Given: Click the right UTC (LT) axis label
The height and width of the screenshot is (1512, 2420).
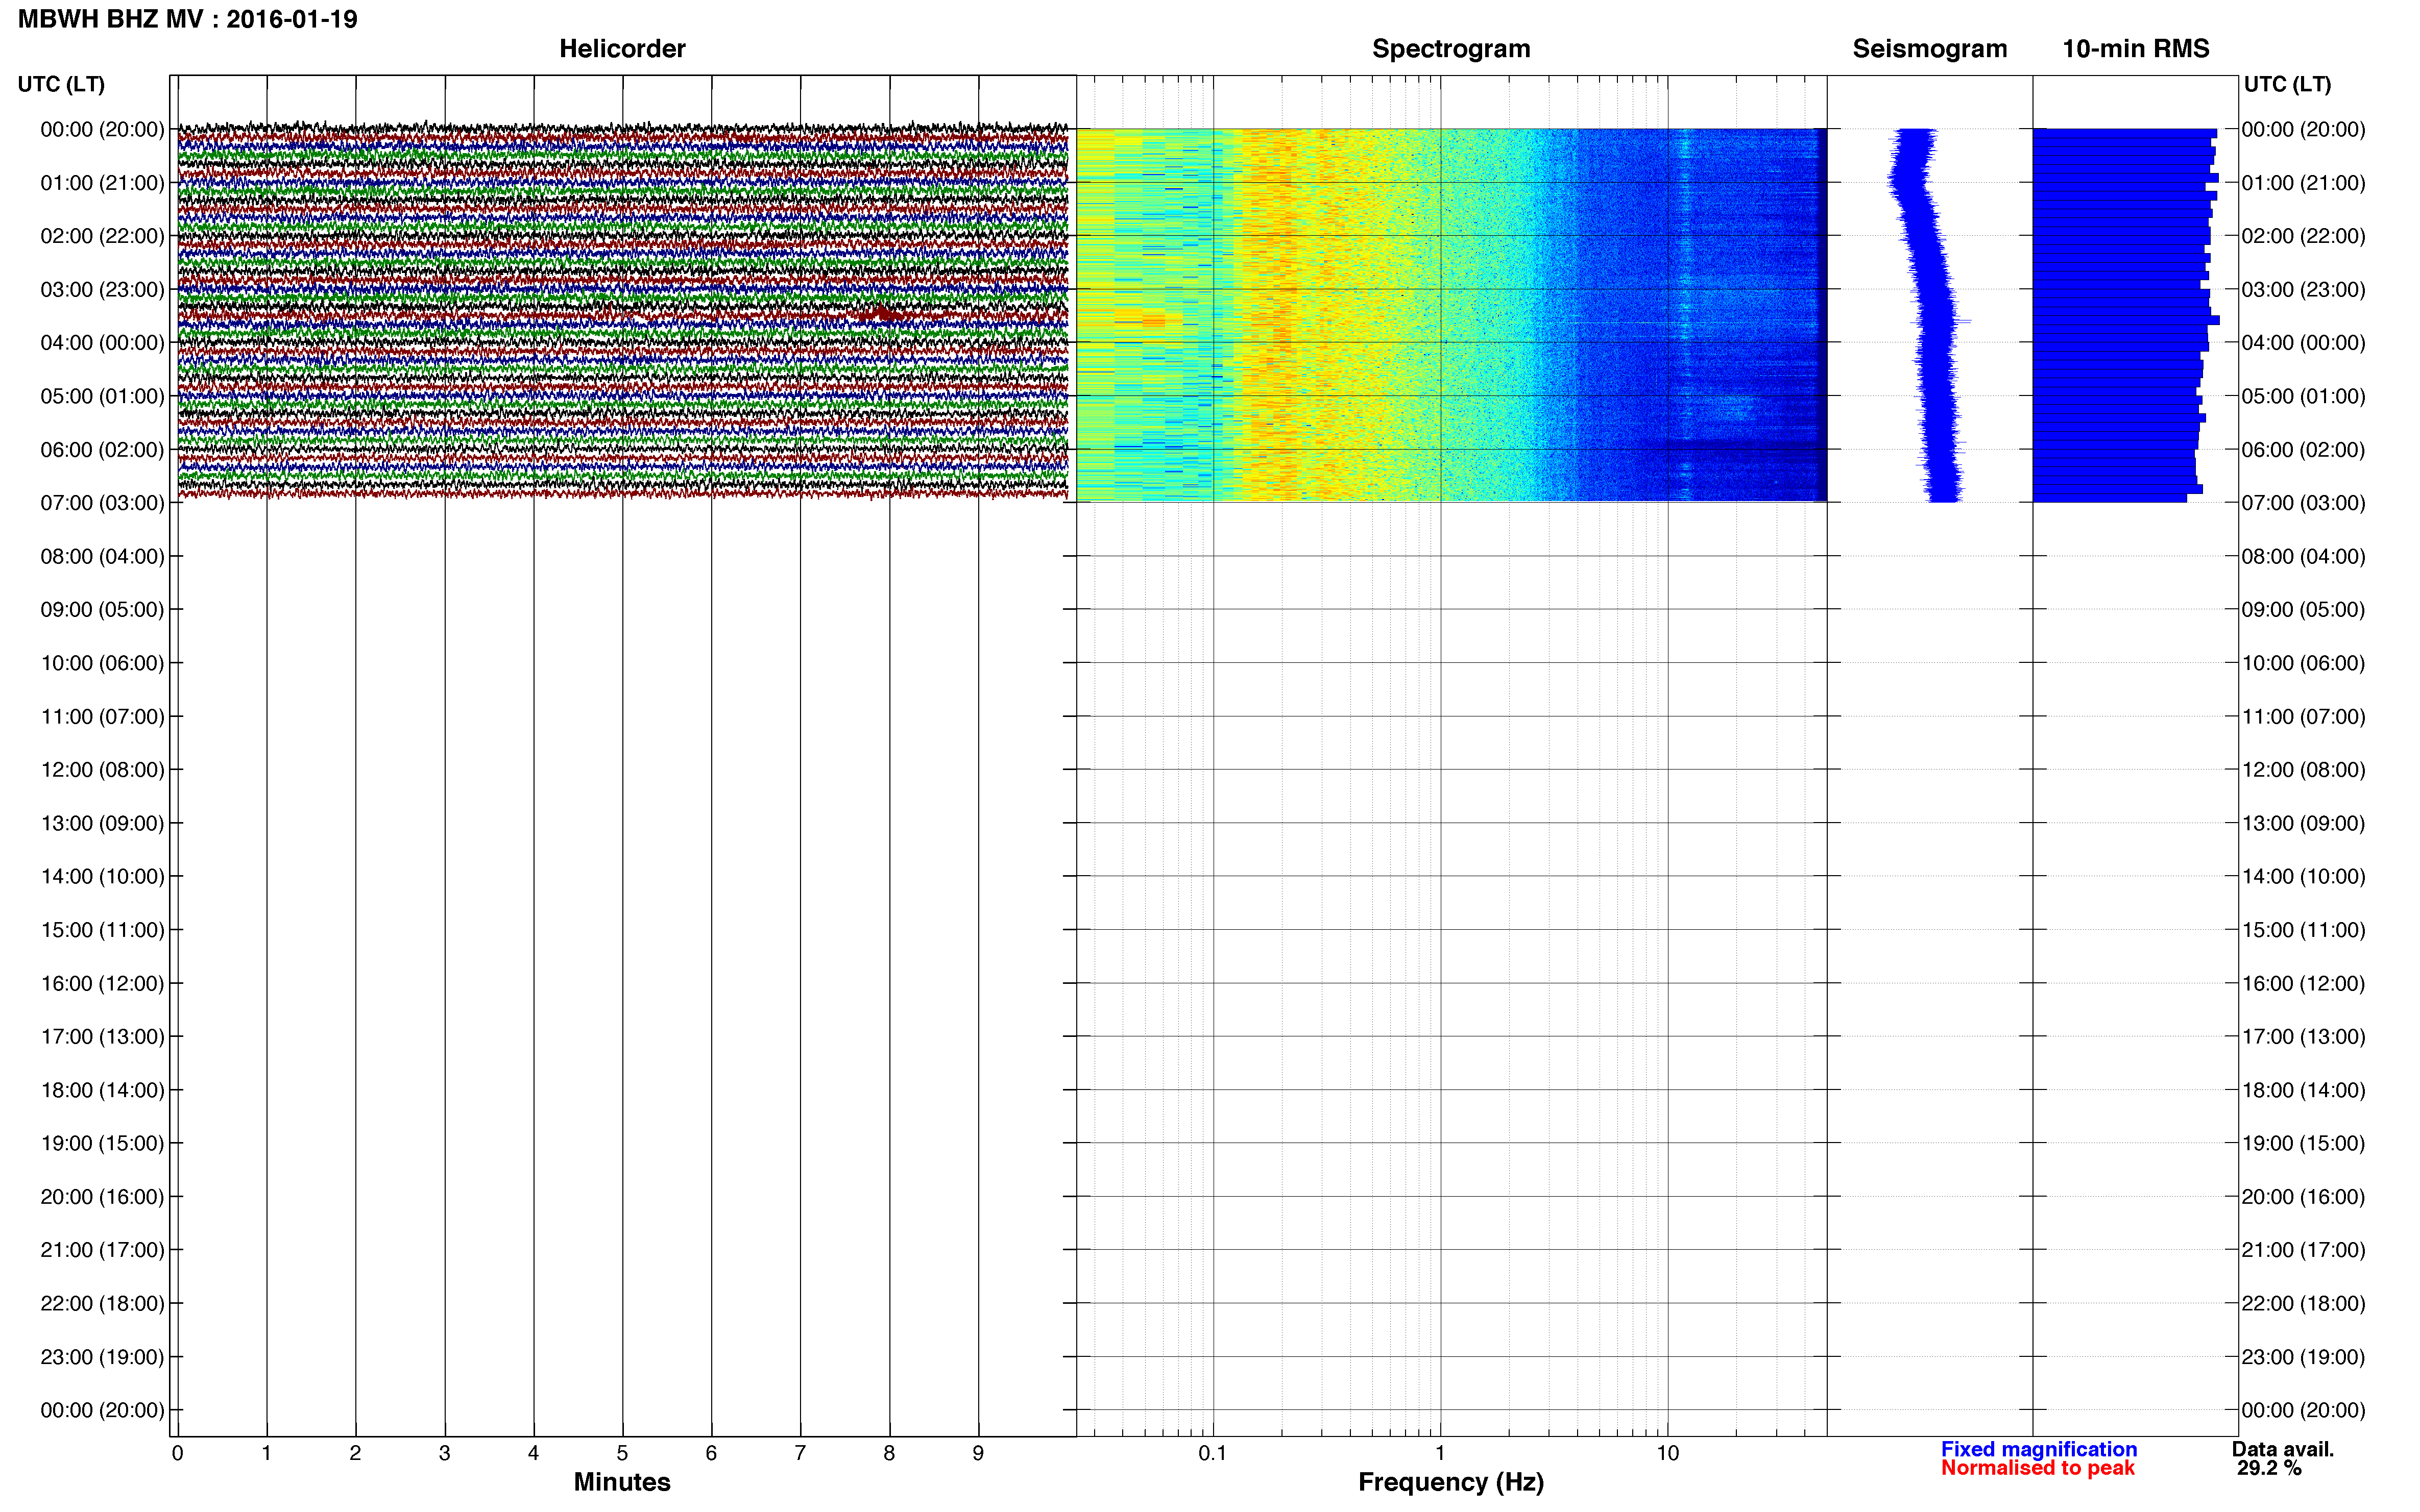Looking at the screenshot, I should 2287,84.
